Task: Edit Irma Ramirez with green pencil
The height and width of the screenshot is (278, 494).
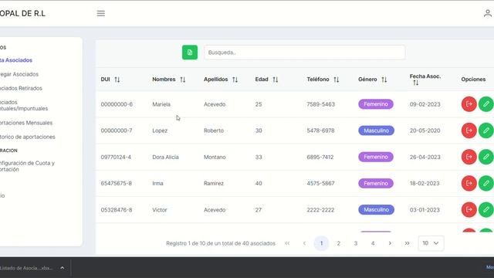Action: pyautogui.click(x=486, y=183)
